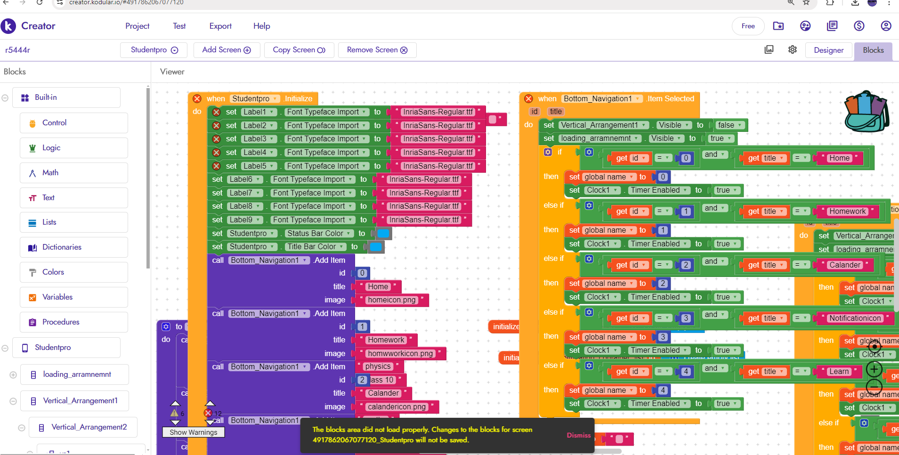Click the Status Bar Color blue swatch
899x455 pixels.
click(383, 234)
